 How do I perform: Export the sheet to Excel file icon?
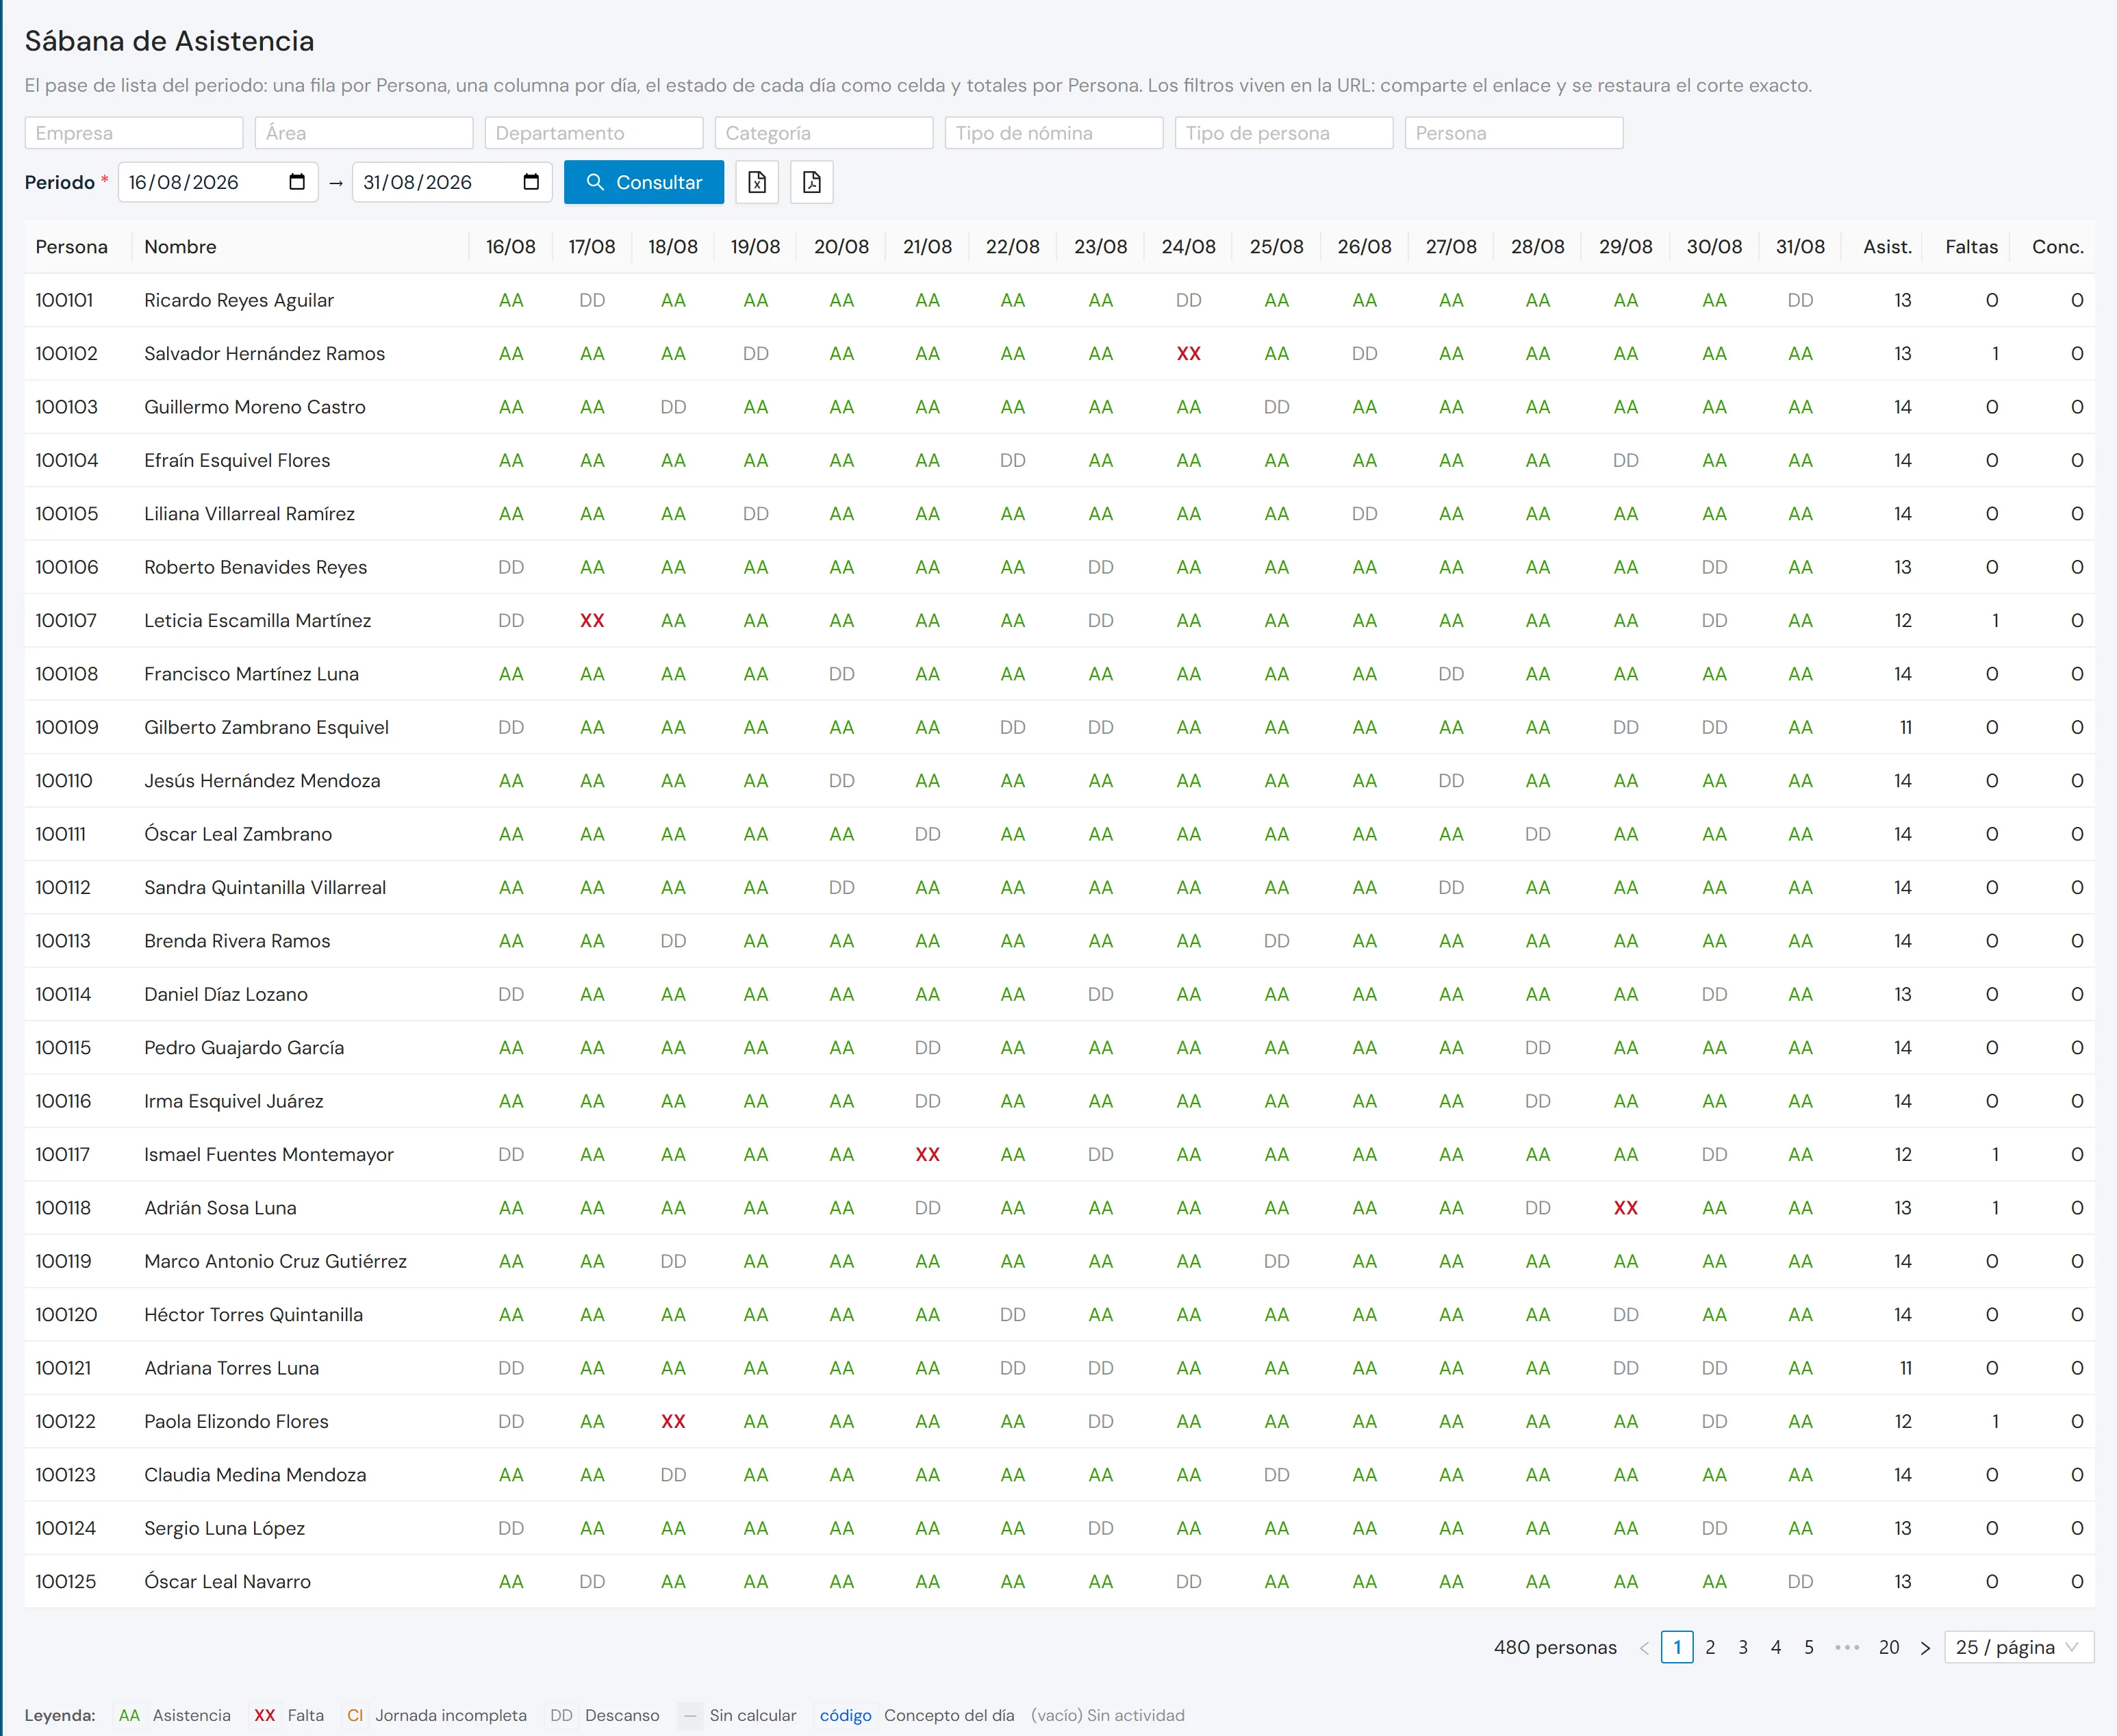[x=757, y=182]
